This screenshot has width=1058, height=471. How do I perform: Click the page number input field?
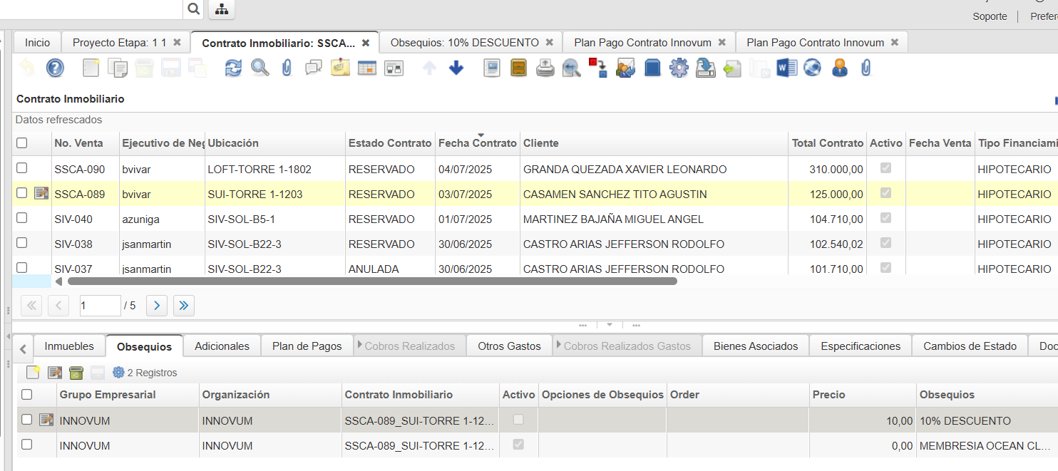(100, 306)
